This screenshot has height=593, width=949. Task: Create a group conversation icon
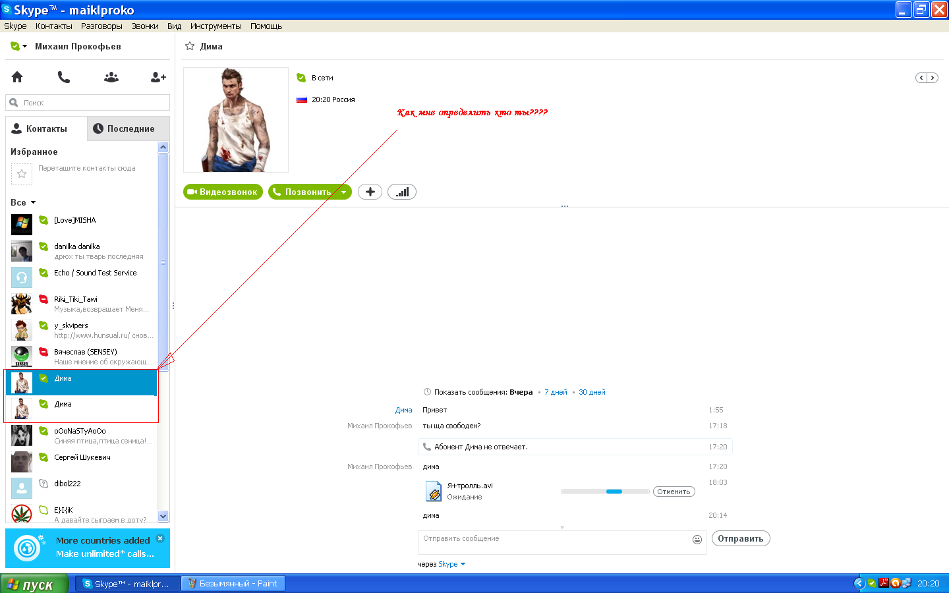tap(111, 77)
